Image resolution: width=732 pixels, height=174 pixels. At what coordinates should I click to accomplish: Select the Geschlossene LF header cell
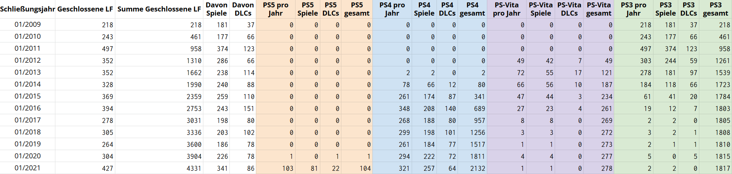pos(85,9)
